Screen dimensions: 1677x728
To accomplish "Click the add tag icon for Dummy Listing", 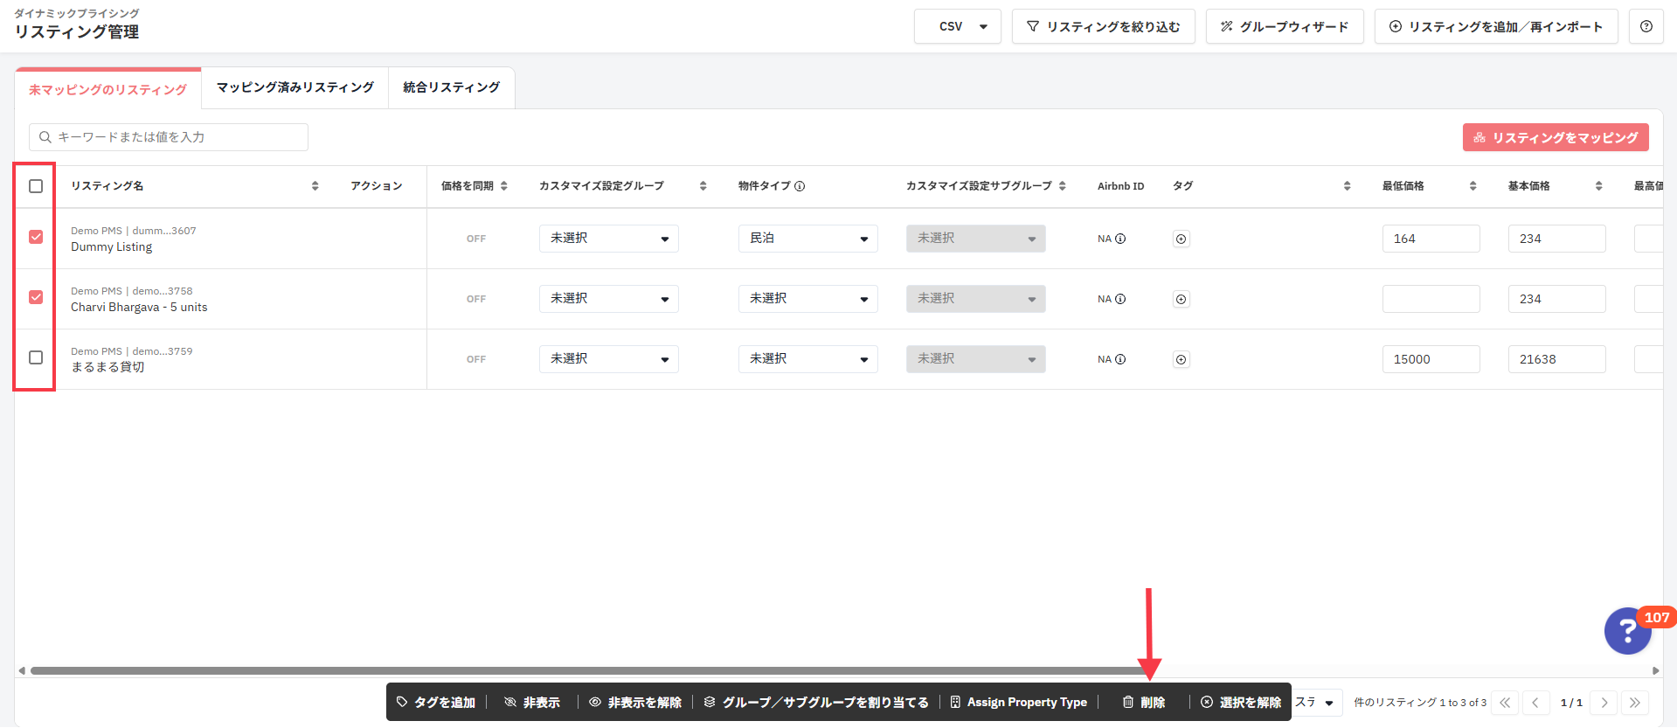I will (x=1181, y=239).
